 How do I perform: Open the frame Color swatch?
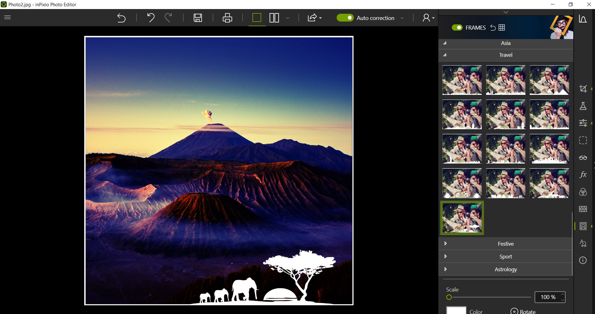(456, 310)
